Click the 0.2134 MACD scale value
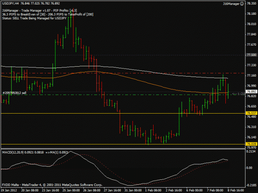Image resolution: width=258 pixels, height=193 pixels. 251,151
